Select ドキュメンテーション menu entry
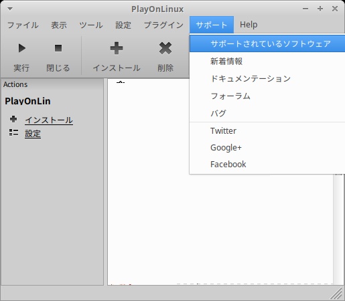This screenshot has width=345, height=301. click(267, 78)
